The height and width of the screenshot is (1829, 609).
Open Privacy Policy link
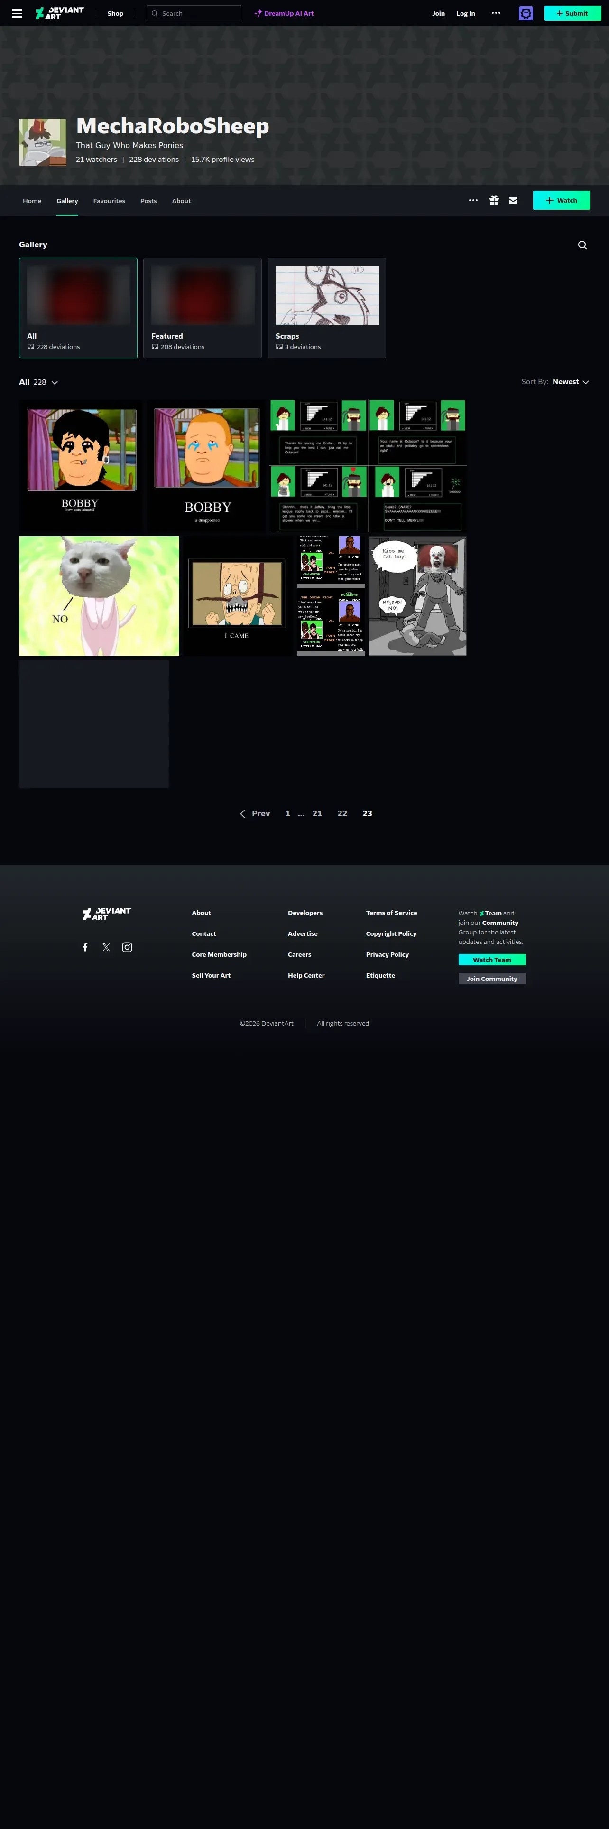(387, 955)
